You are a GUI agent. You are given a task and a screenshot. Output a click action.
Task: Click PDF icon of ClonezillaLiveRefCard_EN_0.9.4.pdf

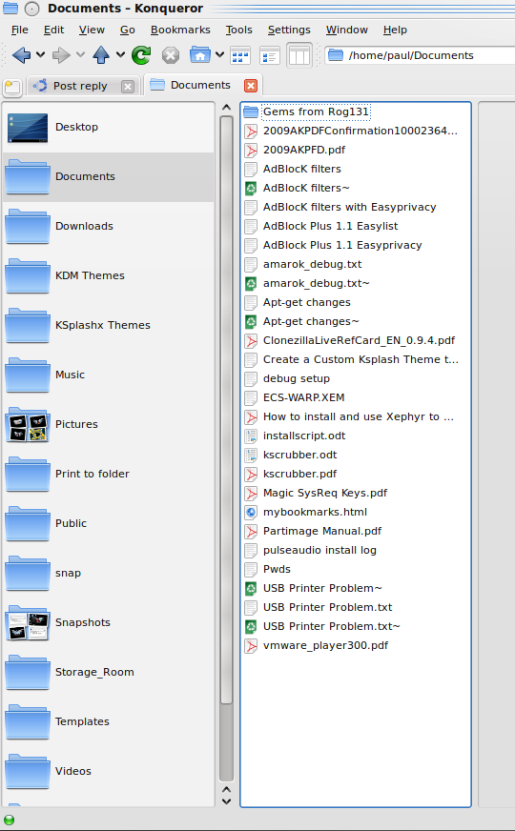point(250,341)
